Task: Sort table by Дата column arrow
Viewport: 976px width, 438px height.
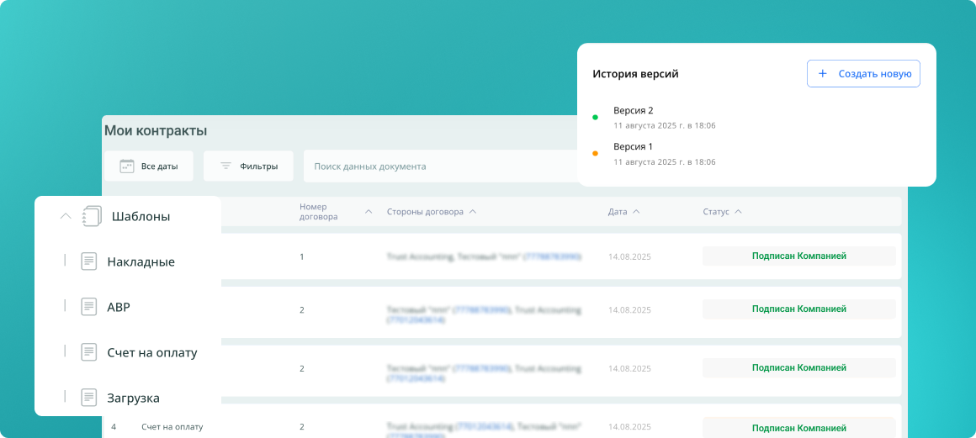Action: tap(636, 212)
